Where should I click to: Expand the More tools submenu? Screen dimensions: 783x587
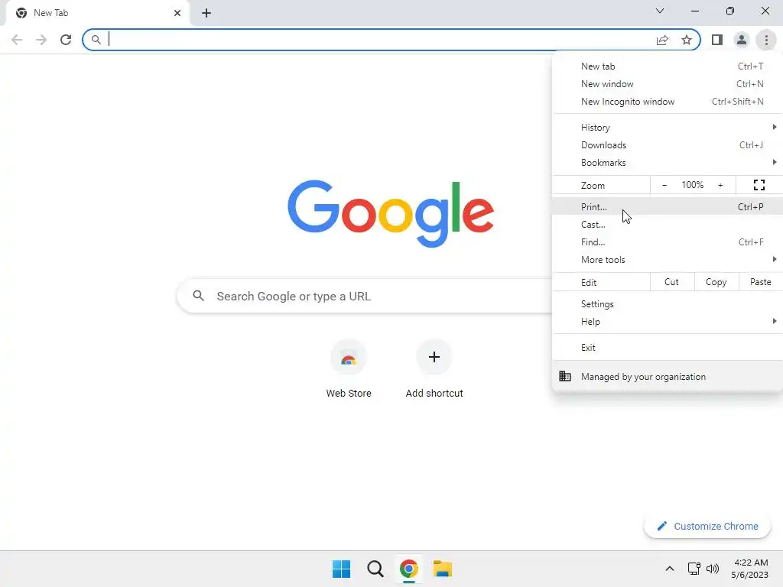(x=667, y=260)
